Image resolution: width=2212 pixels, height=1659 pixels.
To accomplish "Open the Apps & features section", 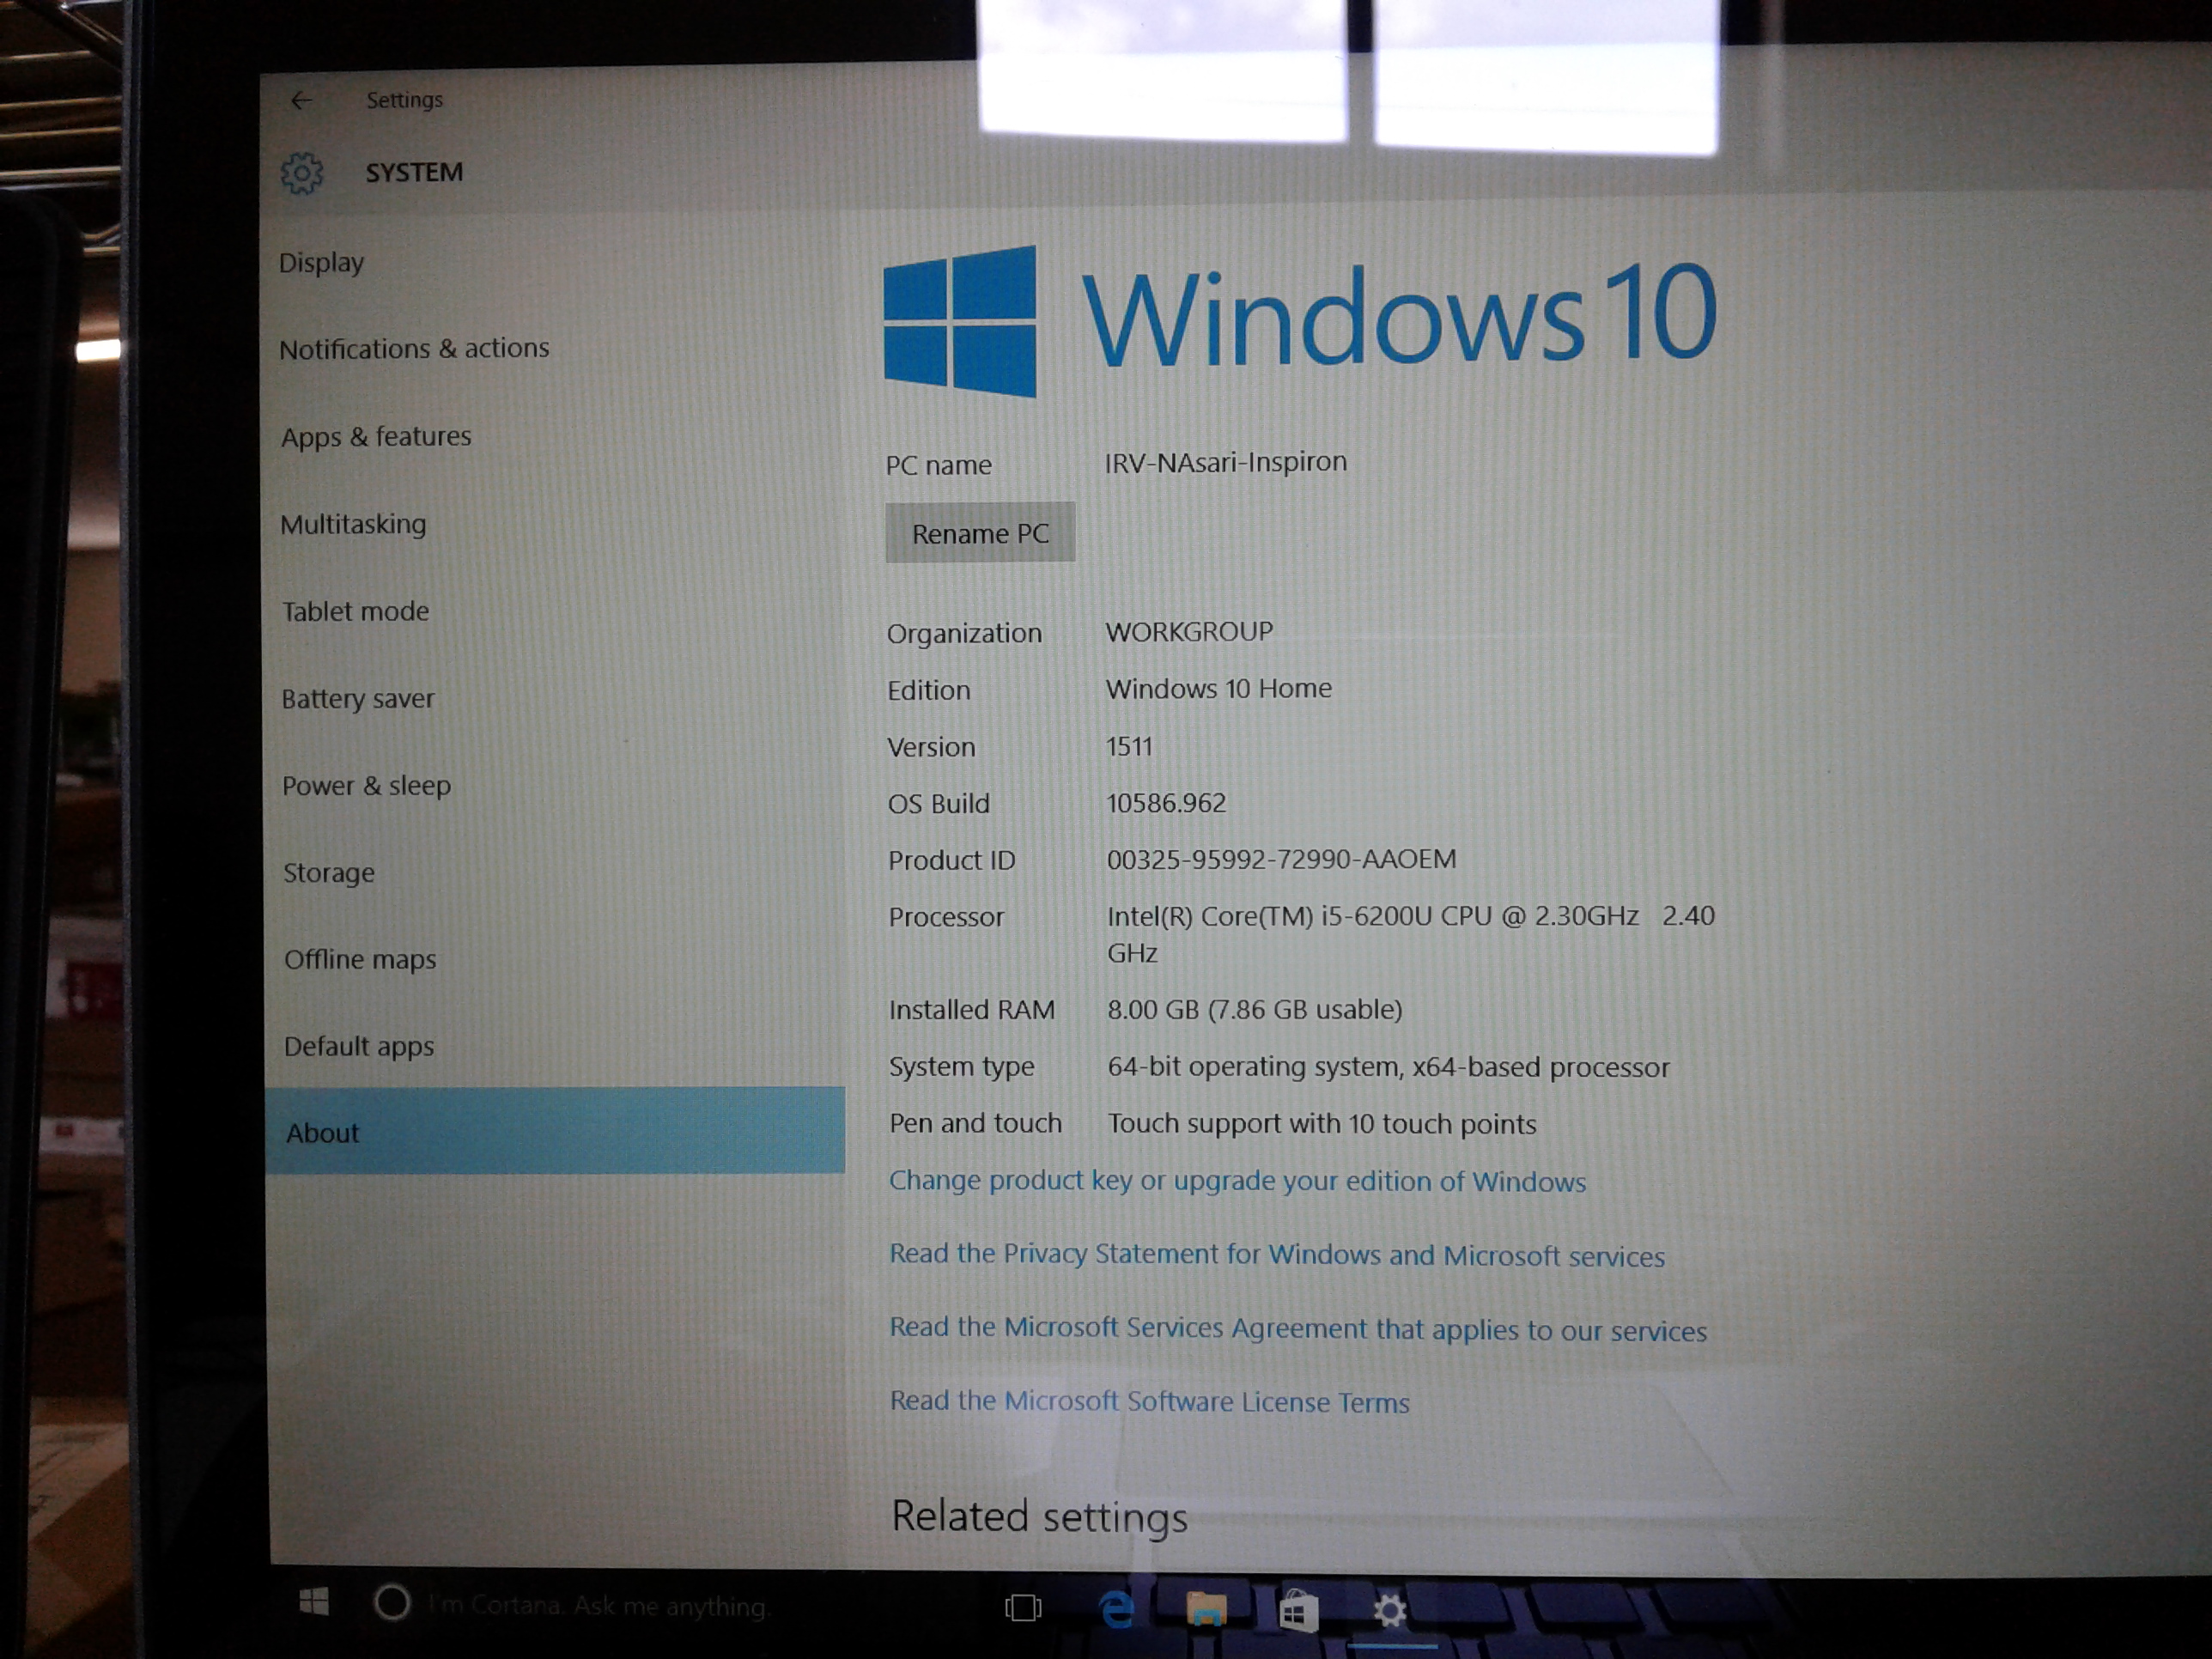I will [x=375, y=437].
